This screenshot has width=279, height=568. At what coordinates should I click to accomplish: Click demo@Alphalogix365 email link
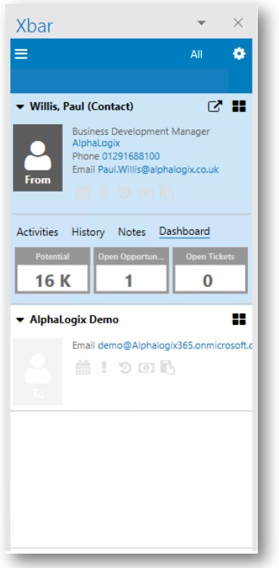[x=175, y=345]
